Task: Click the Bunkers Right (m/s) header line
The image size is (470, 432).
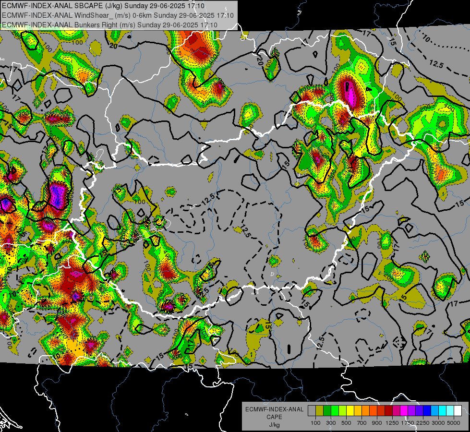Action: pos(110,25)
